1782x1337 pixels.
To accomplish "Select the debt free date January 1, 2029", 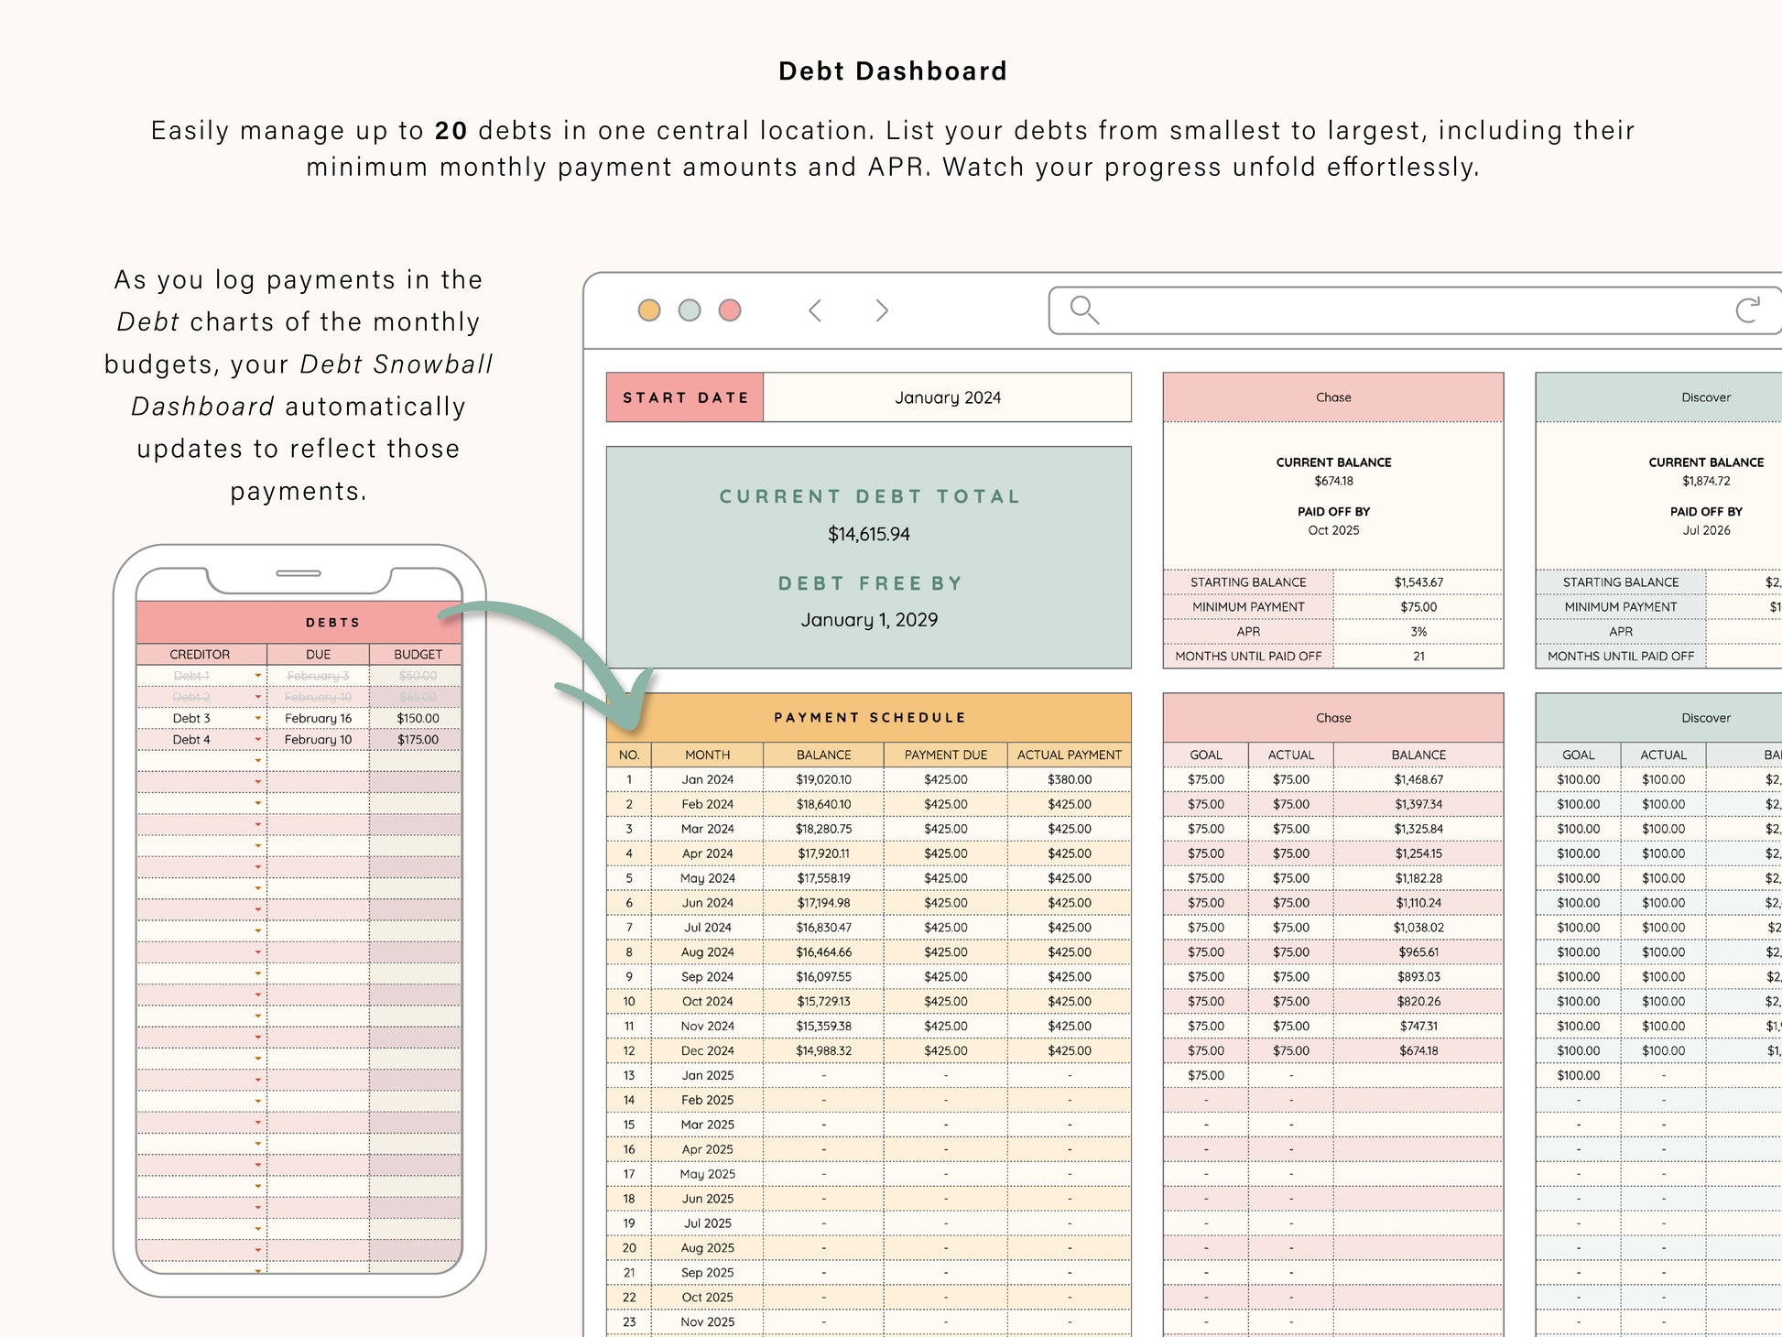I will click(x=869, y=620).
